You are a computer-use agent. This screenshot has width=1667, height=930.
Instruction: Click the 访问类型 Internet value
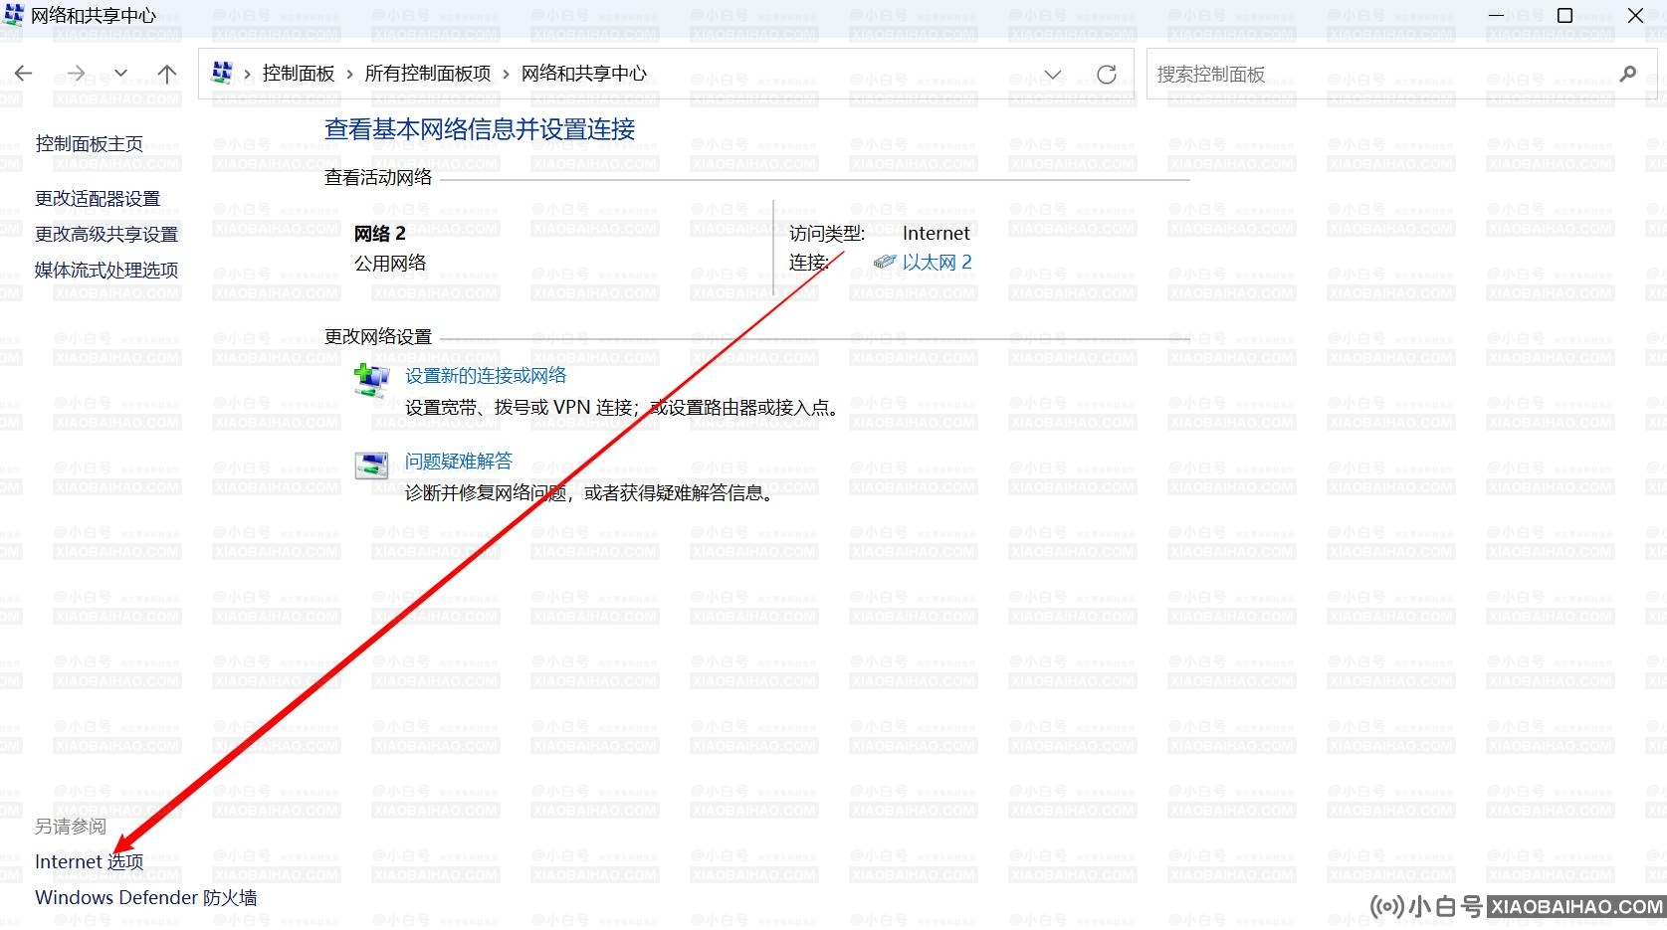click(937, 234)
